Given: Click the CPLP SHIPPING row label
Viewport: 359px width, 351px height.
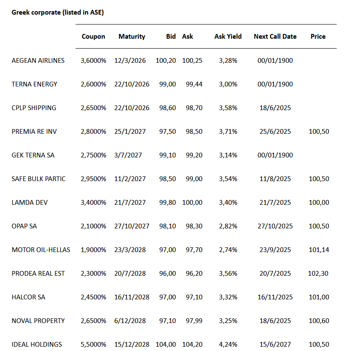Looking at the screenshot, I should click(34, 108).
